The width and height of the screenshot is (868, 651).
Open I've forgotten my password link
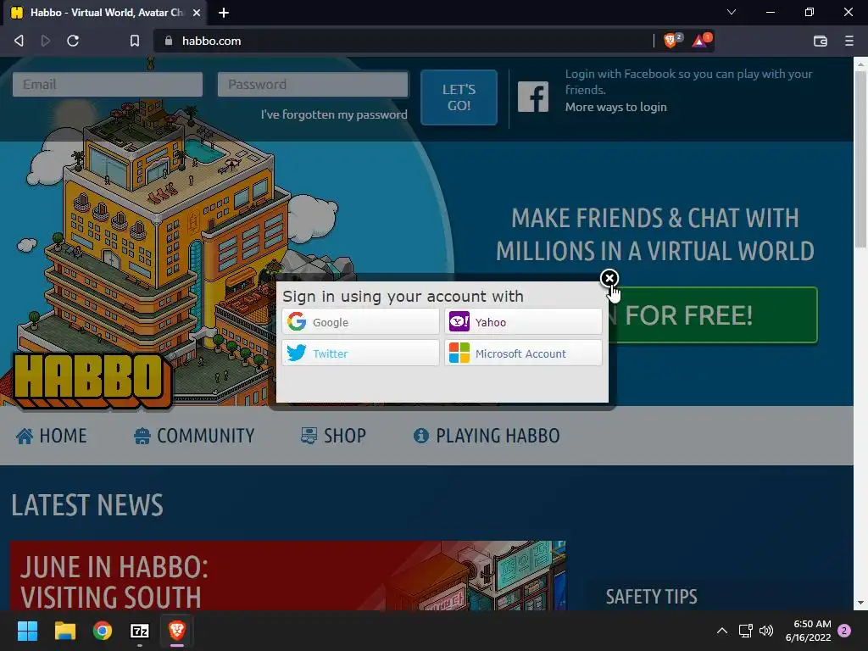click(334, 114)
